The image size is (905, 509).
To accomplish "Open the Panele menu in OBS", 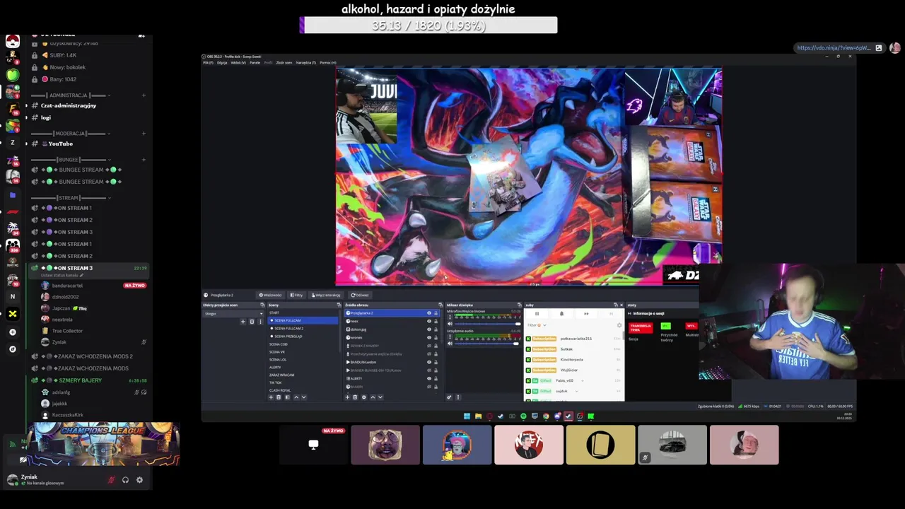I will coord(255,62).
